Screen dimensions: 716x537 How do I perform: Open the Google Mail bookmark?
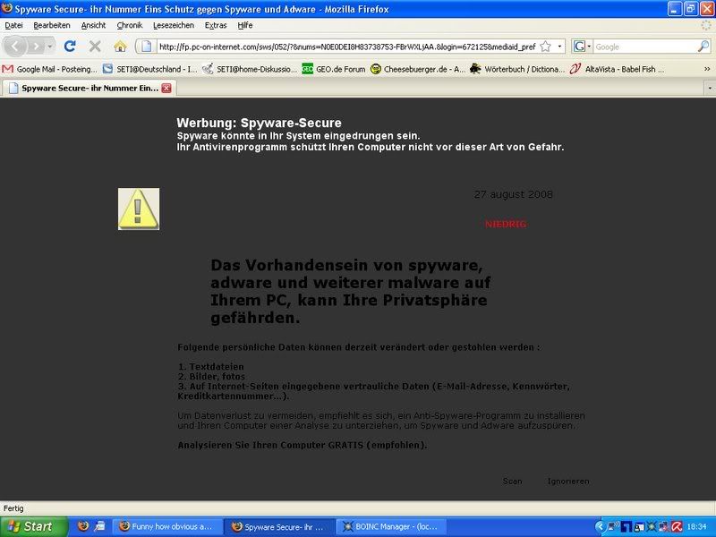click(50, 69)
